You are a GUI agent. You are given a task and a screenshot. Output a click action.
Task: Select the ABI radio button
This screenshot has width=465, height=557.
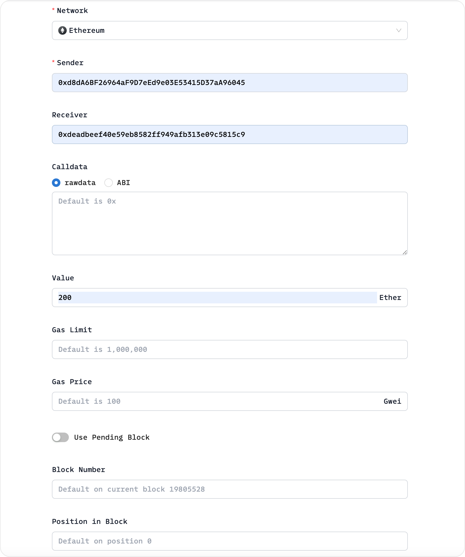pyautogui.click(x=109, y=183)
